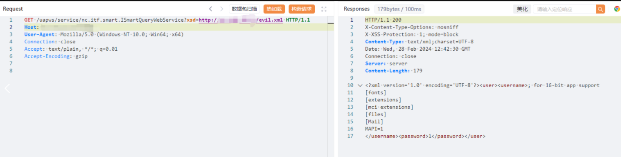Click the '[extensions]' response line
621x157 pixels.
click(x=383, y=100)
